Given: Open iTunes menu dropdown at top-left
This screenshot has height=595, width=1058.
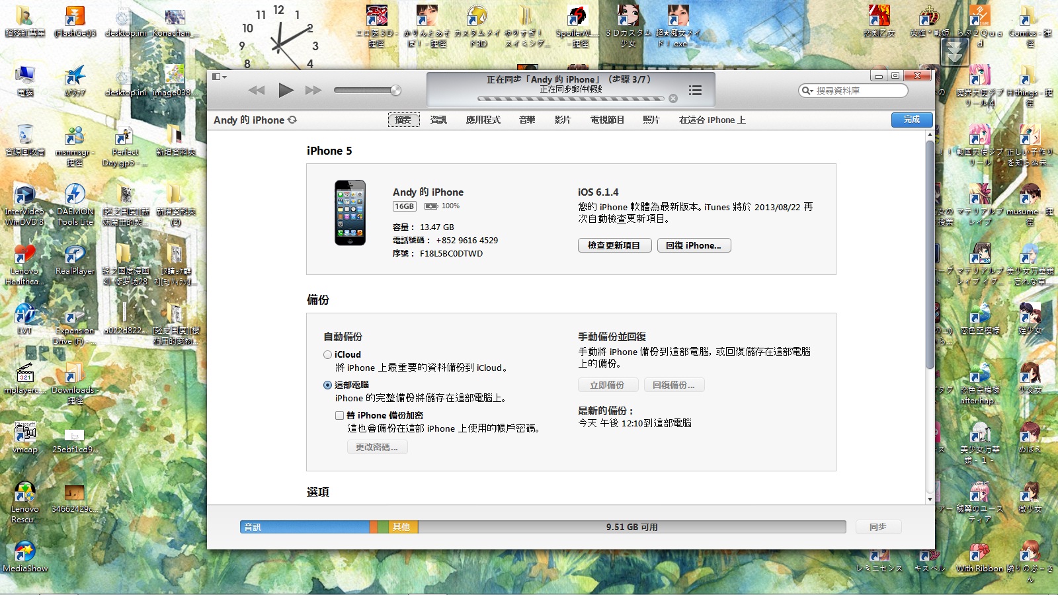Looking at the screenshot, I should click(x=220, y=77).
